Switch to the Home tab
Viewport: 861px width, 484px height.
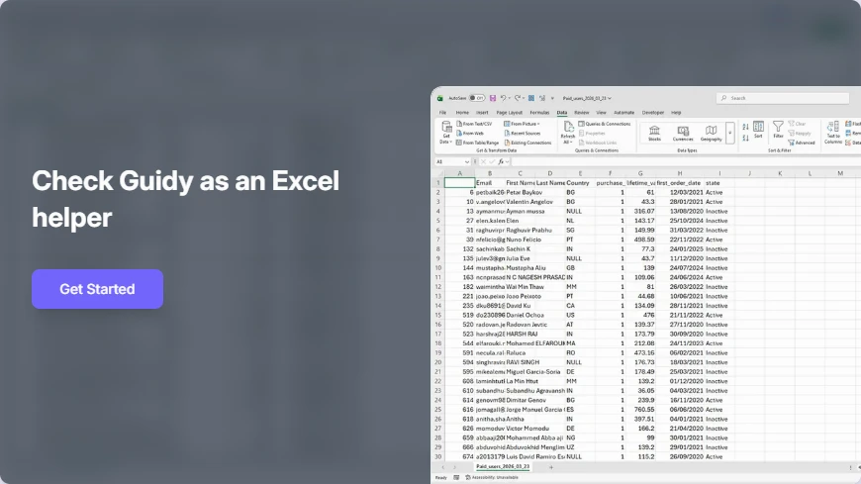[462, 113]
